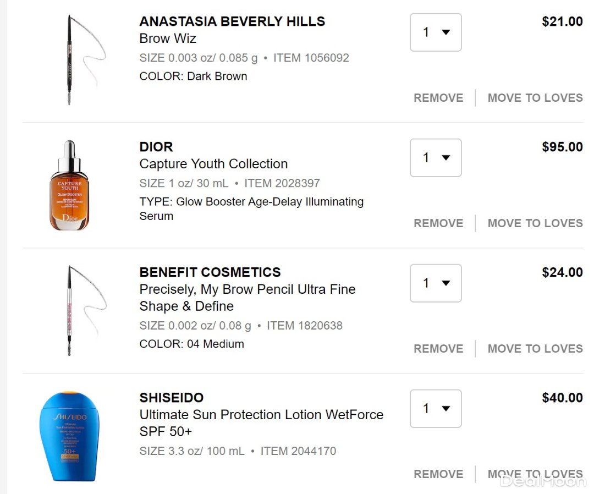
Task: Remove Shiseido sun lotion from basket
Action: coord(438,474)
